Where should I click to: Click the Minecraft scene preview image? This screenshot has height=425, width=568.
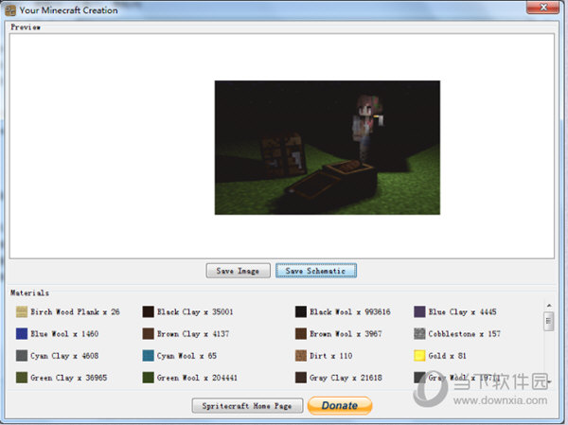click(327, 147)
